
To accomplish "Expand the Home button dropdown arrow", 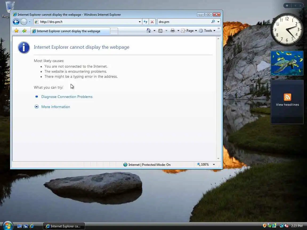I will tap(154, 31).
